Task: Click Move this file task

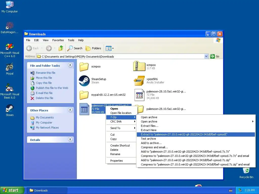Action: tap(44, 78)
